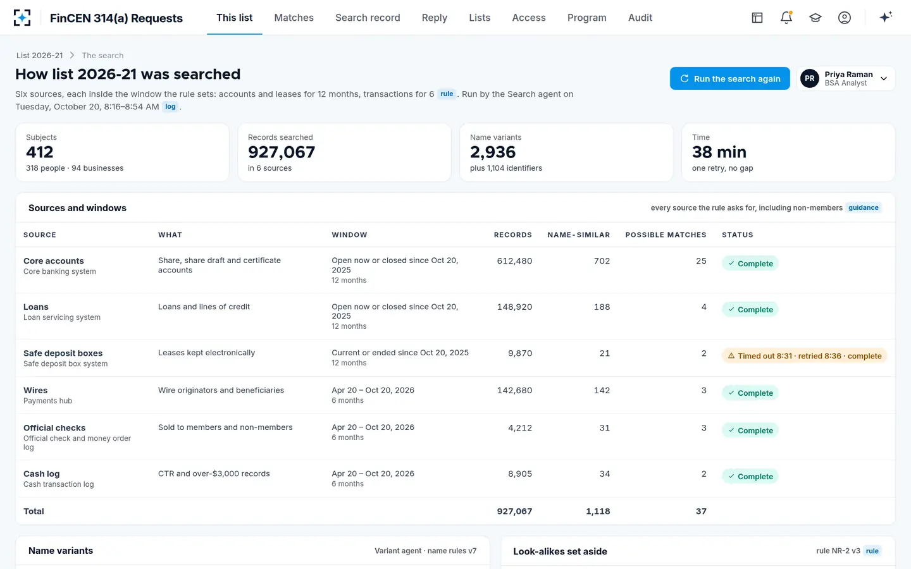This screenshot has height=569, width=911.
Task: Click the Time 38 min card
Action: (788, 152)
